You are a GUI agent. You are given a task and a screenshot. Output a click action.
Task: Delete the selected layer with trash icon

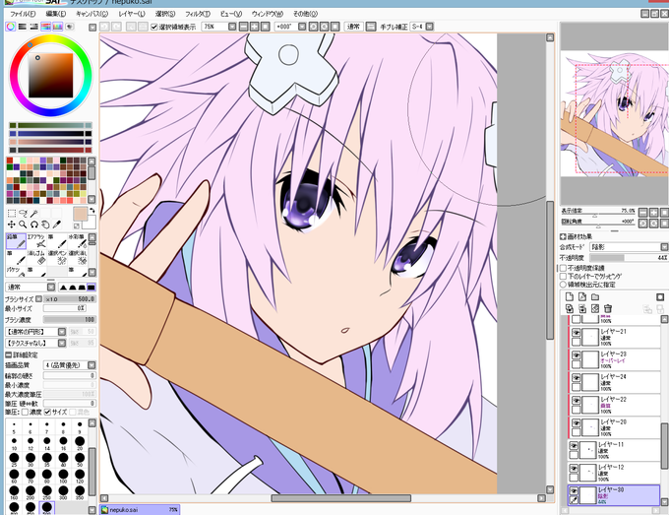[608, 308]
